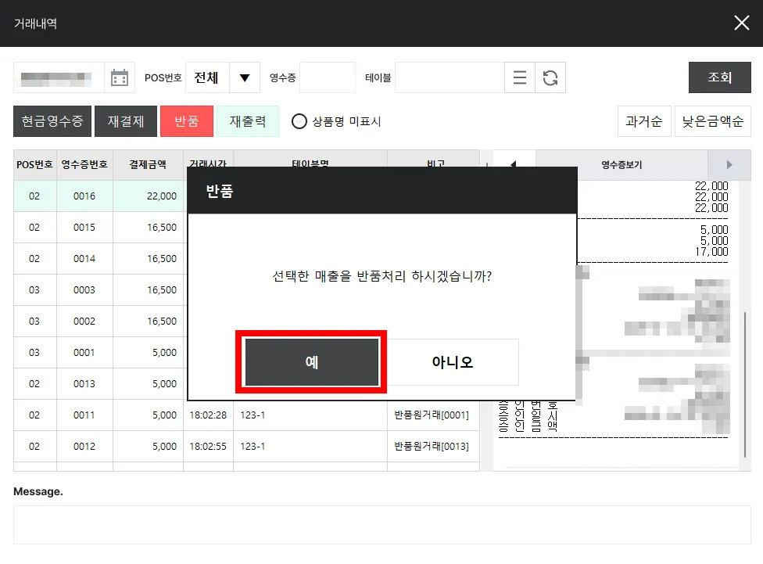Click the 영수증번호 column header
The height and width of the screenshot is (564, 763).
click(x=84, y=164)
